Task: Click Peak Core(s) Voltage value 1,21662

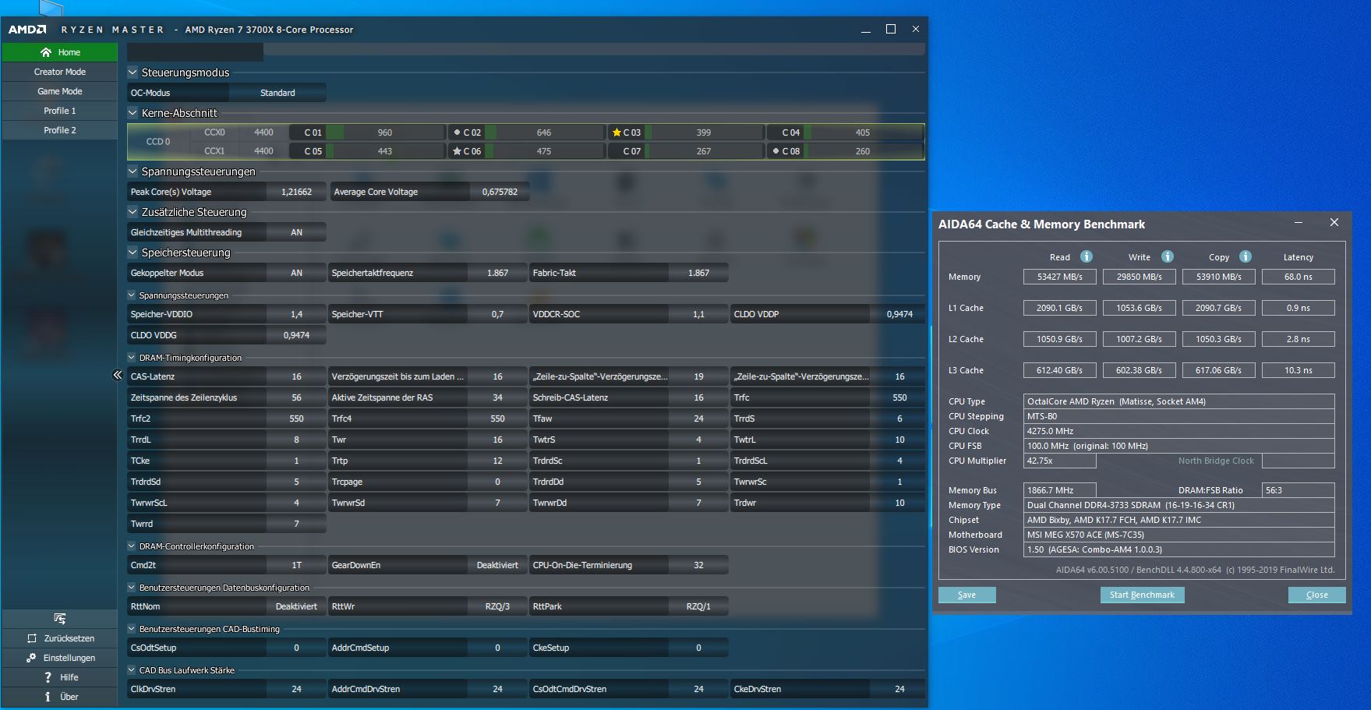Action: coord(296,192)
